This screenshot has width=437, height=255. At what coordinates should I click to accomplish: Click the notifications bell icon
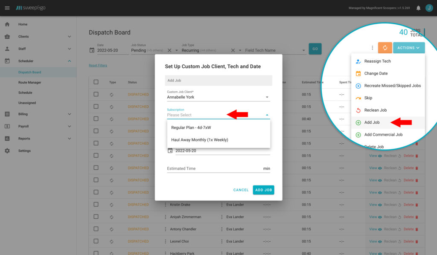click(x=418, y=7)
